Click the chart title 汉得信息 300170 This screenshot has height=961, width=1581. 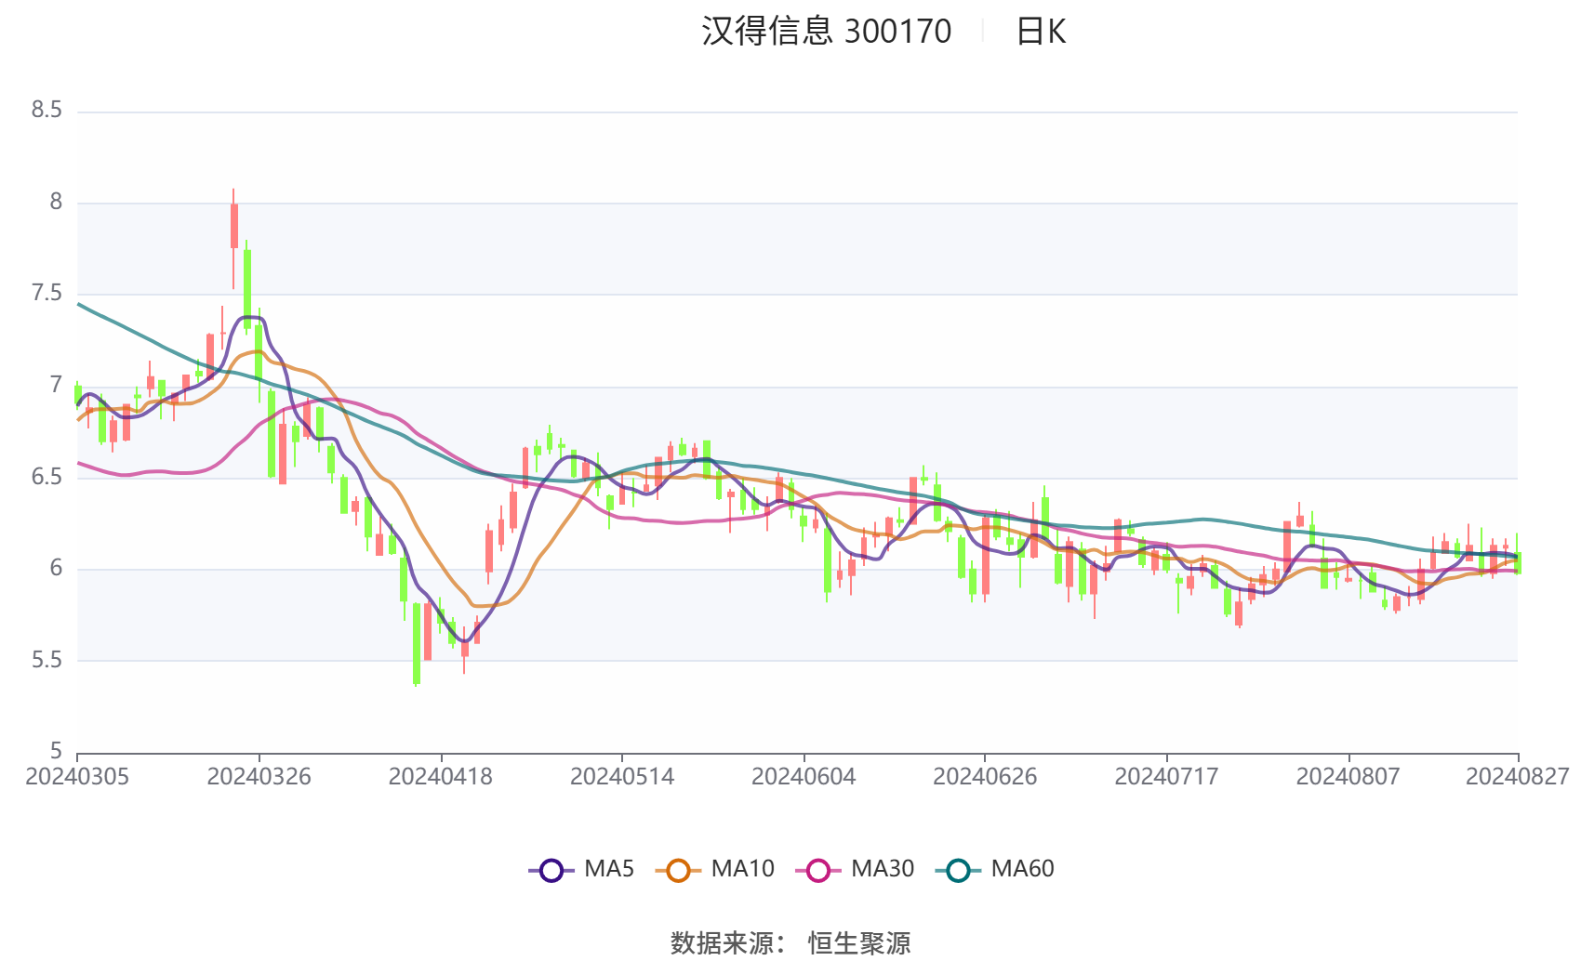(826, 32)
